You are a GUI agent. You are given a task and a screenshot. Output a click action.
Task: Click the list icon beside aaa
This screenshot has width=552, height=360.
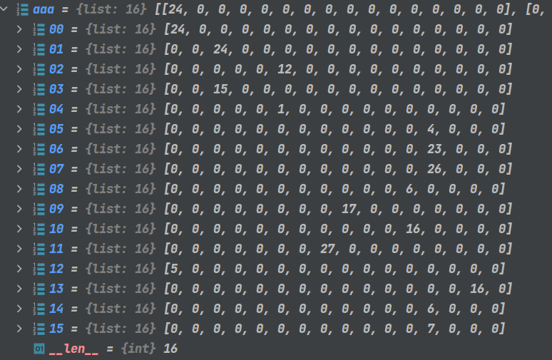pyautogui.click(x=23, y=9)
